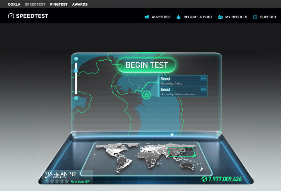
Task: Zoom out the map with minus icon
Action: [76, 98]
